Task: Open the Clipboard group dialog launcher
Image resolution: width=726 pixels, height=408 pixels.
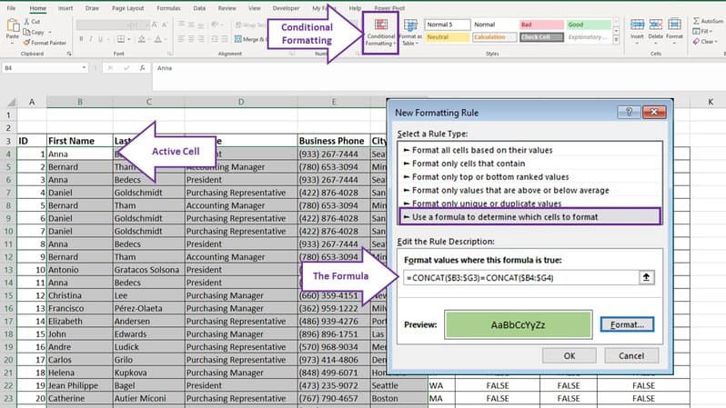Action: pyautogui.click(x=69, y=54)
